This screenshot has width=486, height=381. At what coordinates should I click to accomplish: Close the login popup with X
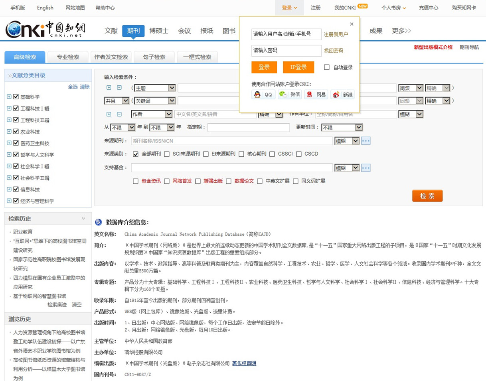(352, 24)
